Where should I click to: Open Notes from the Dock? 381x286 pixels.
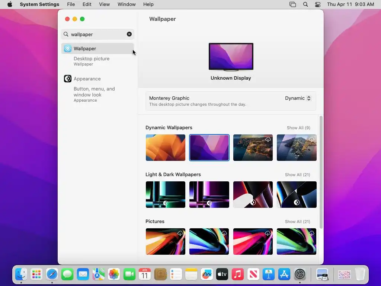tap(191, 274)
